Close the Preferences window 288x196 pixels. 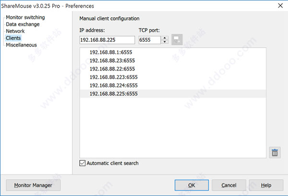(280, 5)
